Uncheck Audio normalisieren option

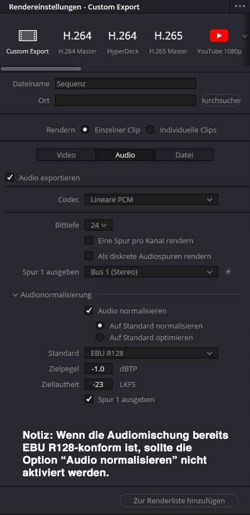click(89, 310)
